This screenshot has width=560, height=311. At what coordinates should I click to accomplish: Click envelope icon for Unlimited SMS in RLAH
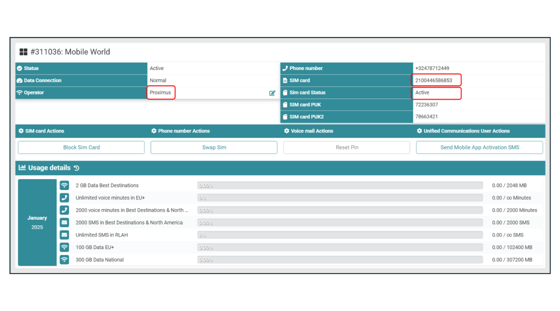pos(64,235)
